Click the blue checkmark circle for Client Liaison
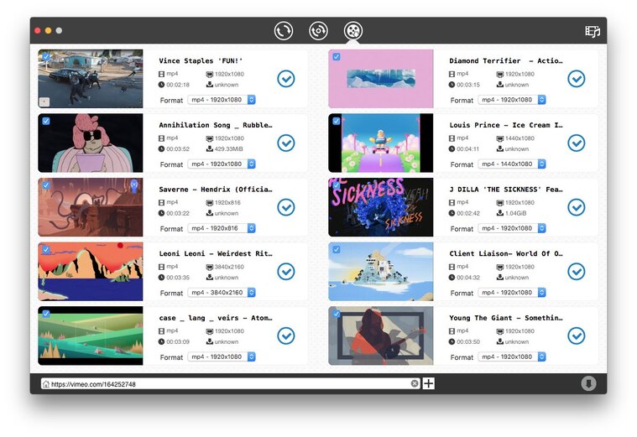Viewport: 637px width, 437px height. (577, 271)
